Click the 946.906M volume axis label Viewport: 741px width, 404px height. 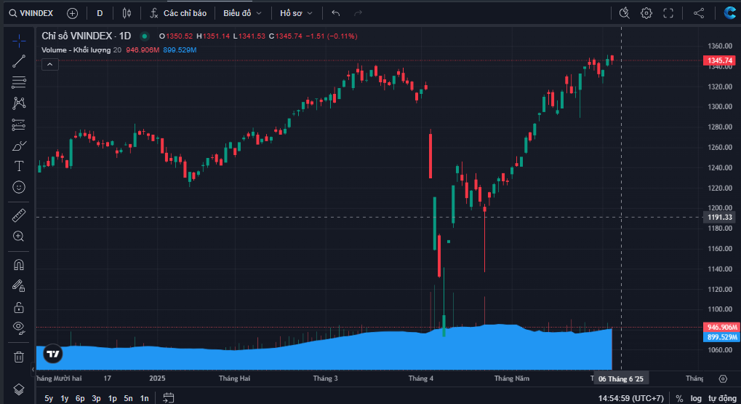pos(721,328)
